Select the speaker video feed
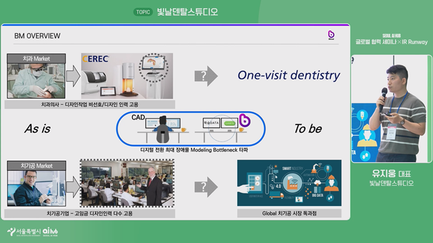Screen dimensions: 433x243 (x=392, y=109)
